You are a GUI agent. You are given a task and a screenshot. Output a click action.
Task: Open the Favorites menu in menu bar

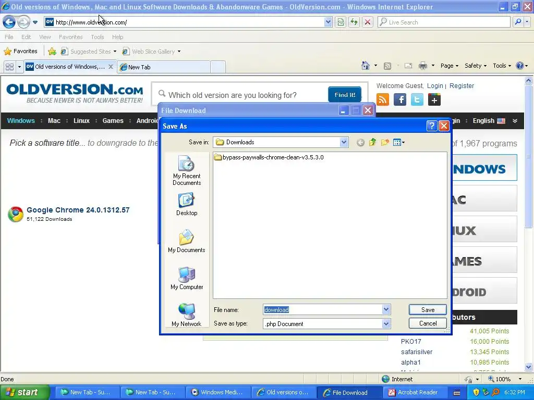[x=71, y=37]
